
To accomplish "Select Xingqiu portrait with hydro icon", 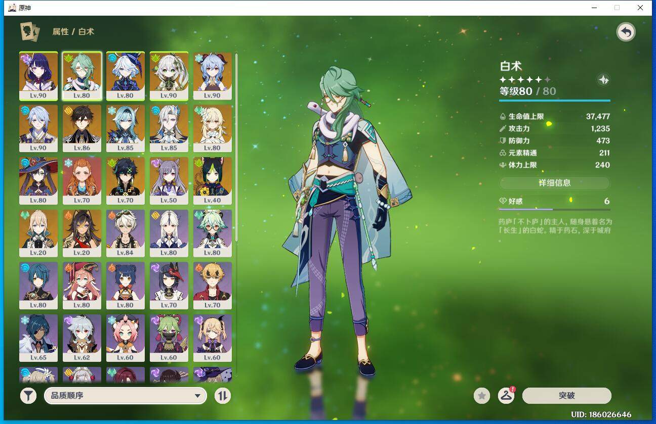I will pos(38,286).
